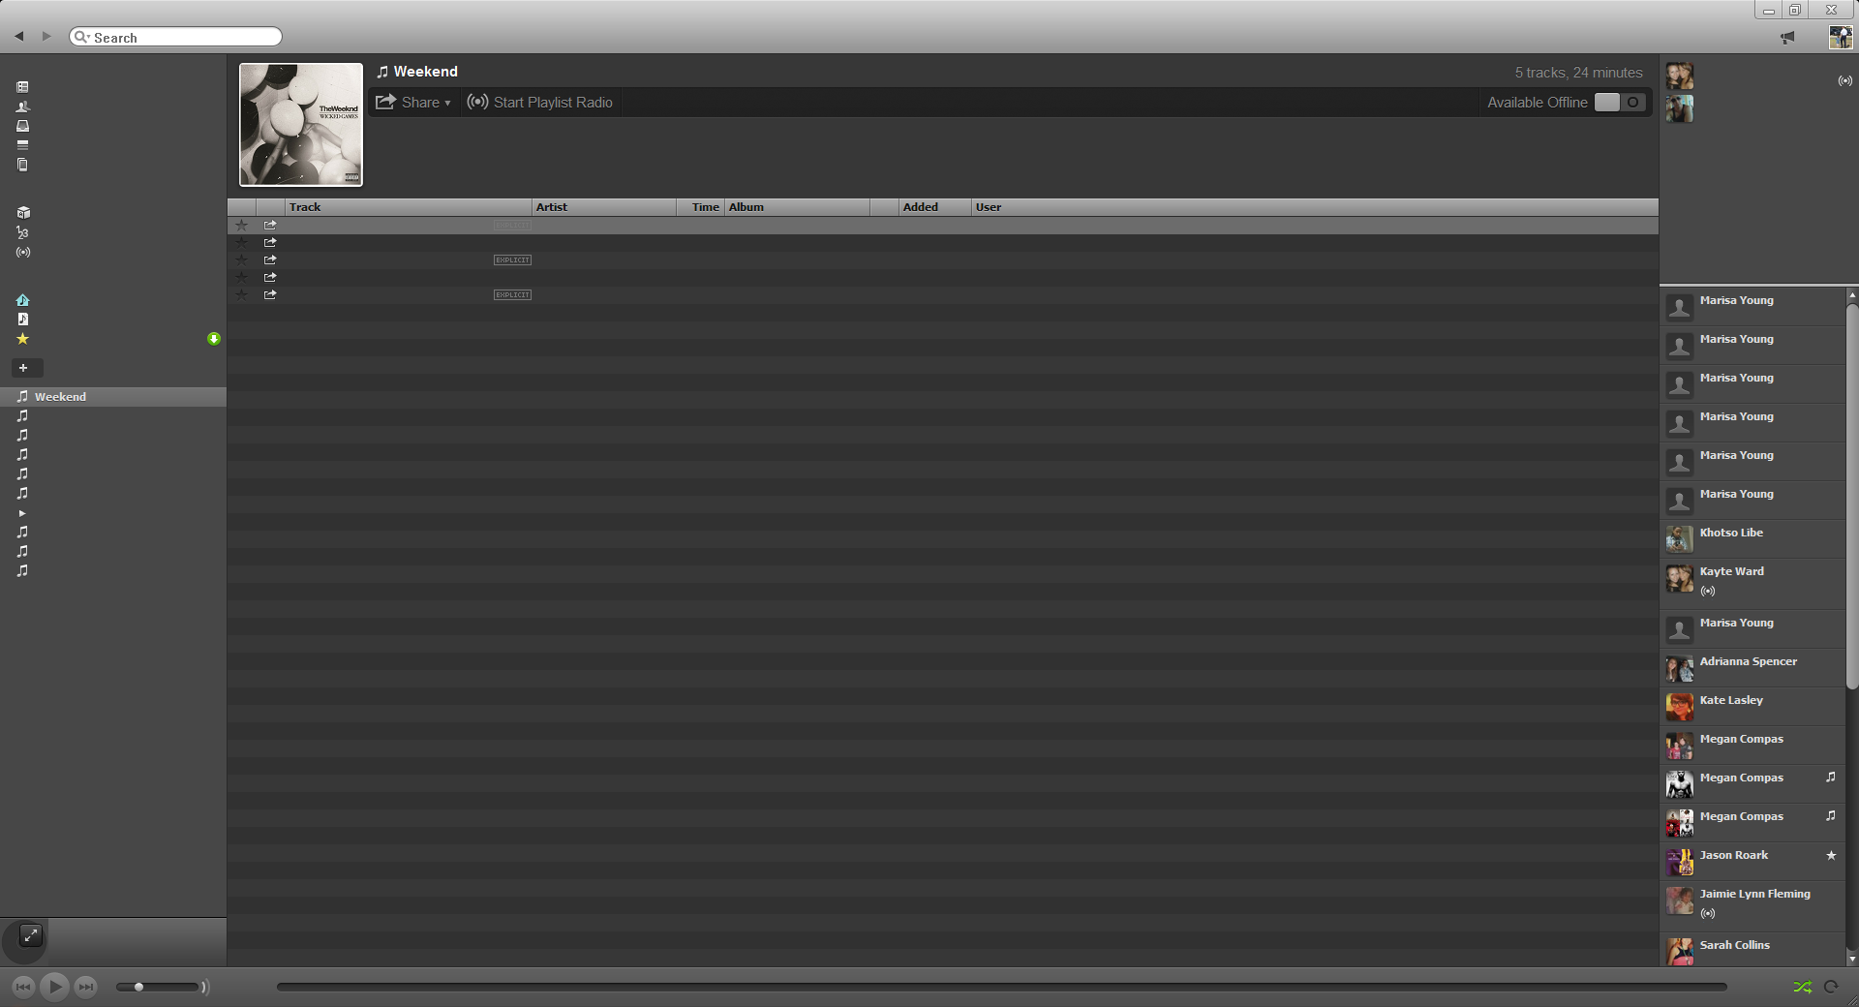This screenshot has height=1007, width=1859.
Task: Sort by the Added column header
Action: point(934,207)
